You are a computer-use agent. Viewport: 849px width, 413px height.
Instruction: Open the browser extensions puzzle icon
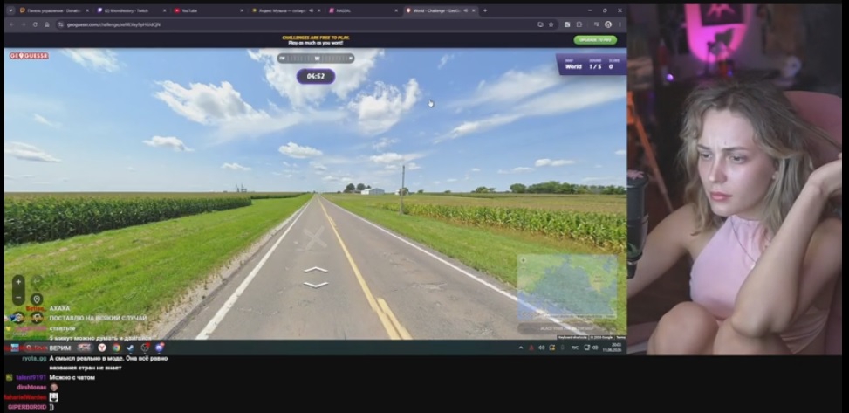(579, 24)
